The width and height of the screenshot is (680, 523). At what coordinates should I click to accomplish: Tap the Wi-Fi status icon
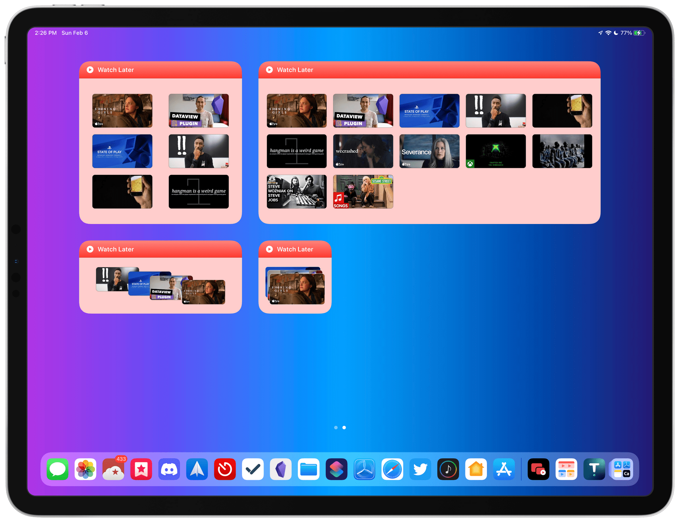click(x=608, y=33)
